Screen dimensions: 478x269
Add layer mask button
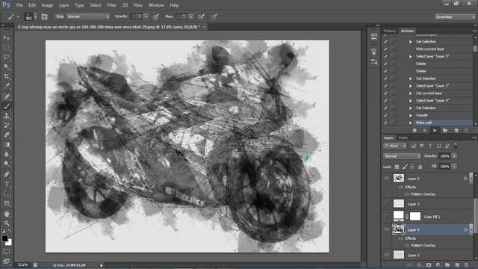(429, 265)
